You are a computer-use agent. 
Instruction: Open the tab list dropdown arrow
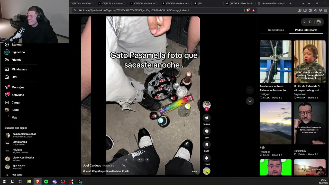[303, 3]
